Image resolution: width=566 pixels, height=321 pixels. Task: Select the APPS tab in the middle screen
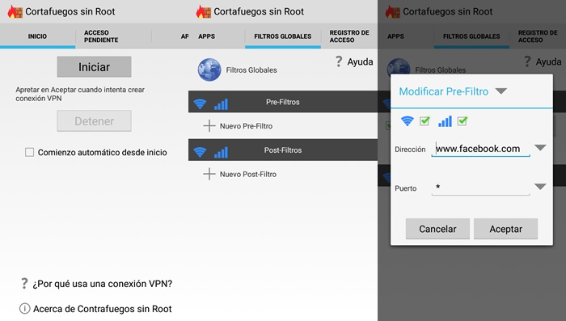point(217,36)
